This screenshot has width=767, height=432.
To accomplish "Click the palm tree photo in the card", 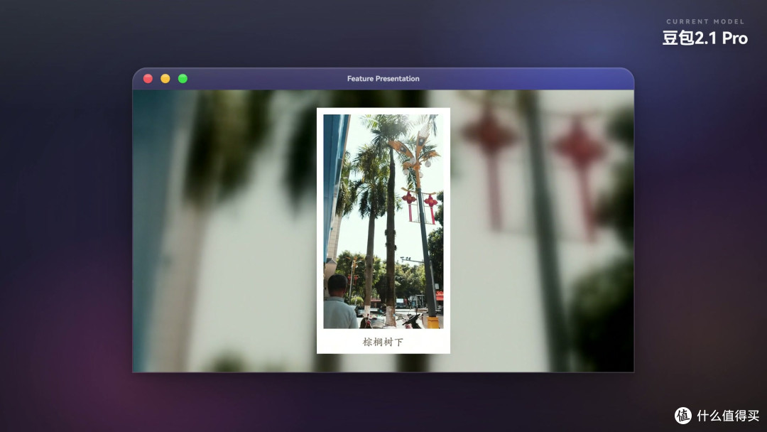I will [383, 221].
